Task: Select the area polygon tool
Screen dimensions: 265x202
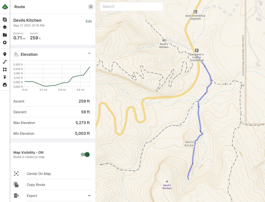Action: (x=5, y=70)
